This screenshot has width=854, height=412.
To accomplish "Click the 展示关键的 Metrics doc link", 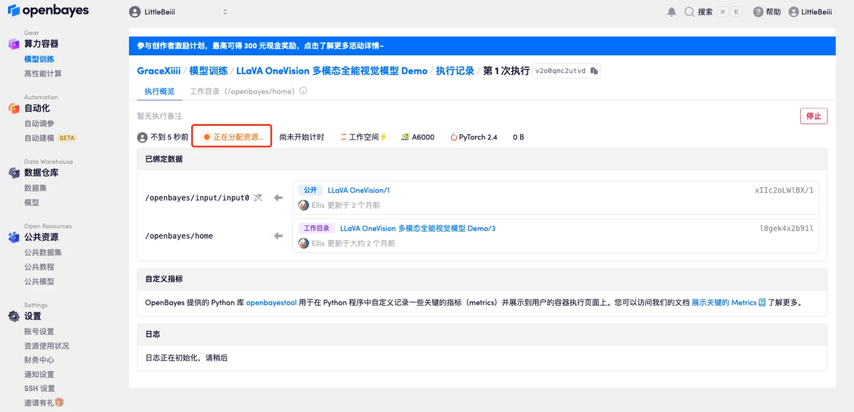I will pyautogui.click(x=724, y=302).
